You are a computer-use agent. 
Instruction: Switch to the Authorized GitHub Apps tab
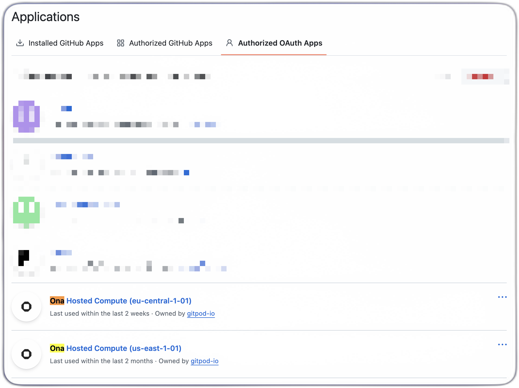pos(171,43)
